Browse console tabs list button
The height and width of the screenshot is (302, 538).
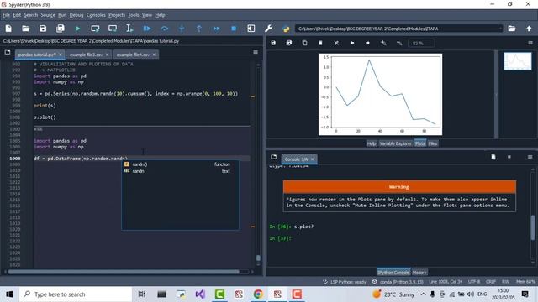273,157
